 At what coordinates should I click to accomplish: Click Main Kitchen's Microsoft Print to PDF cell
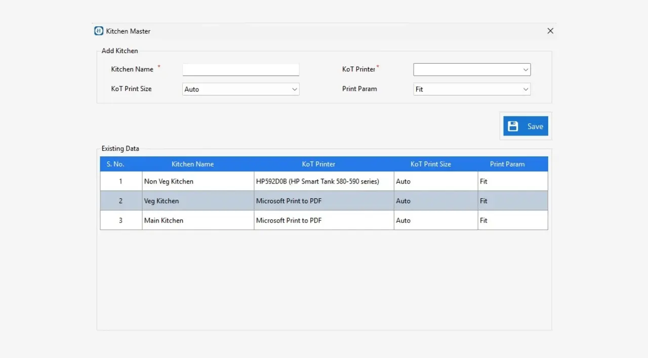[x=289, y=220]
